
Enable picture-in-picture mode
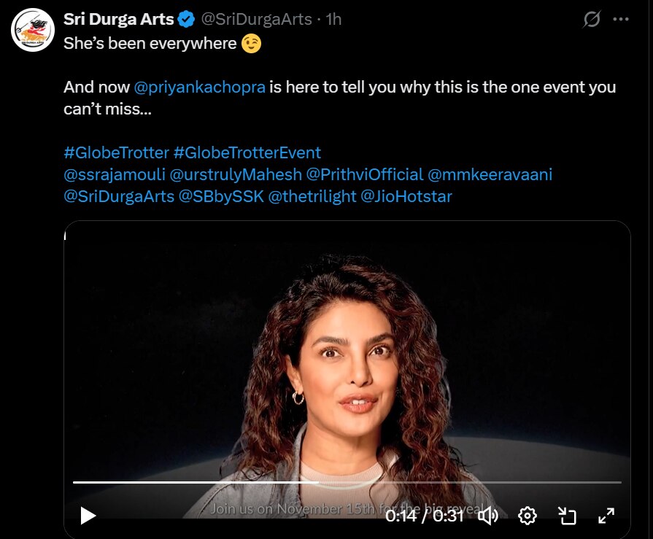point(567,516)
